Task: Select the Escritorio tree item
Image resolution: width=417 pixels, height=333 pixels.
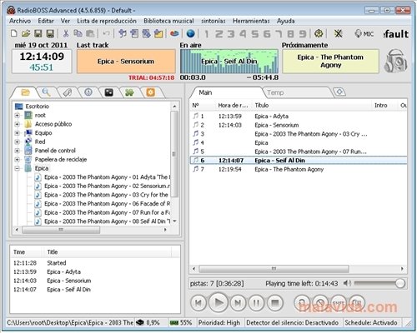Action: 37,107
